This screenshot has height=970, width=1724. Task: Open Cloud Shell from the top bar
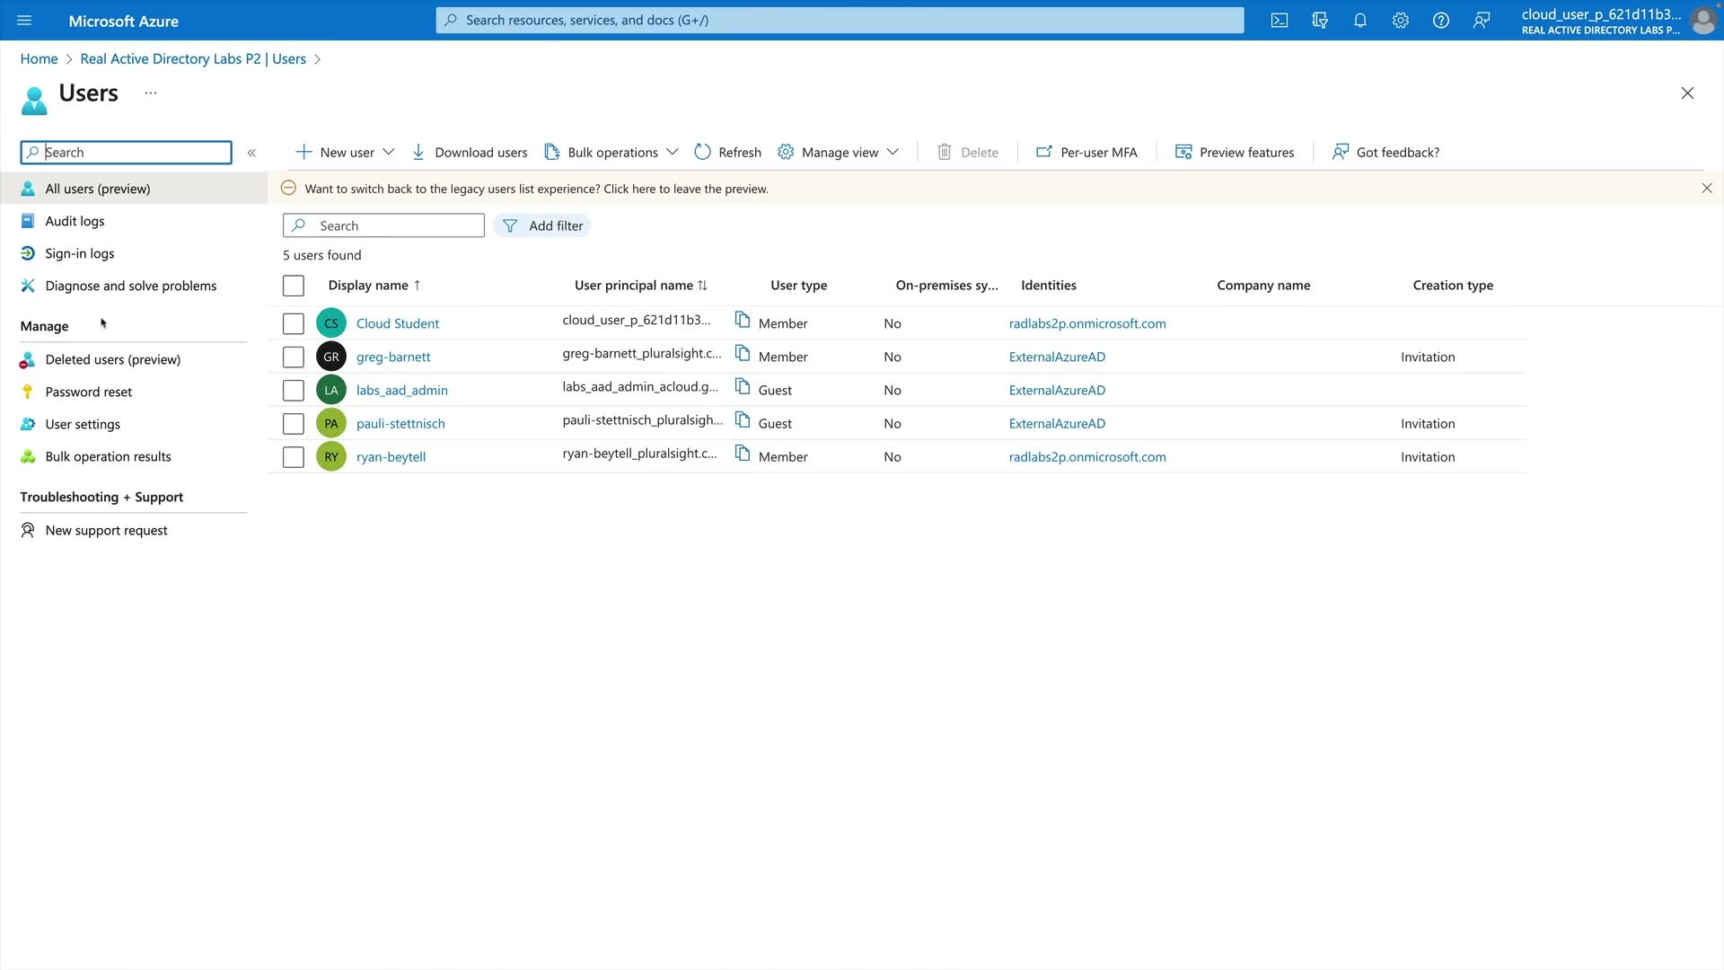pyautogui.click(x=1280, y=20)
